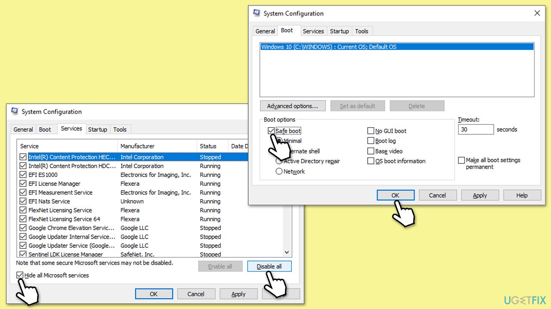551x309 pixels.
Task: Sort by Manufacturer column header
Action: point(157,146)
